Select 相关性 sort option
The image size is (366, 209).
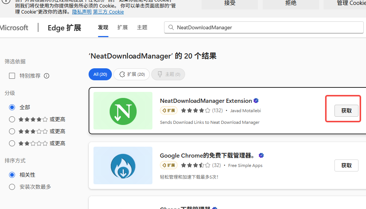click(12, 175)
